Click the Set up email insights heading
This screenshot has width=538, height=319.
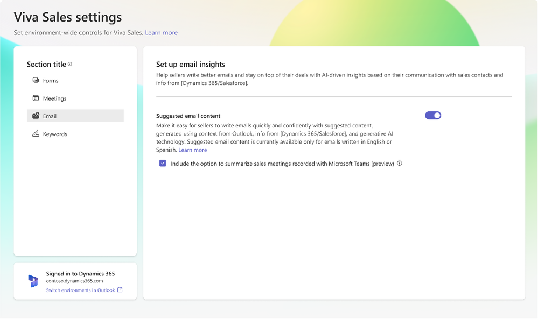(191, 65)
